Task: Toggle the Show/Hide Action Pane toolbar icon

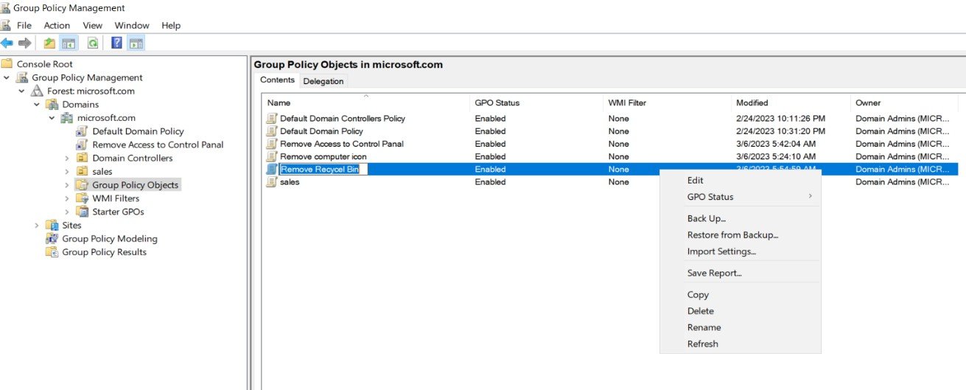Action: [136, 43]
